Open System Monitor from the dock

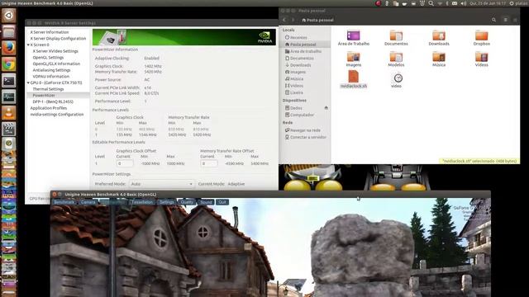point(9,97)
